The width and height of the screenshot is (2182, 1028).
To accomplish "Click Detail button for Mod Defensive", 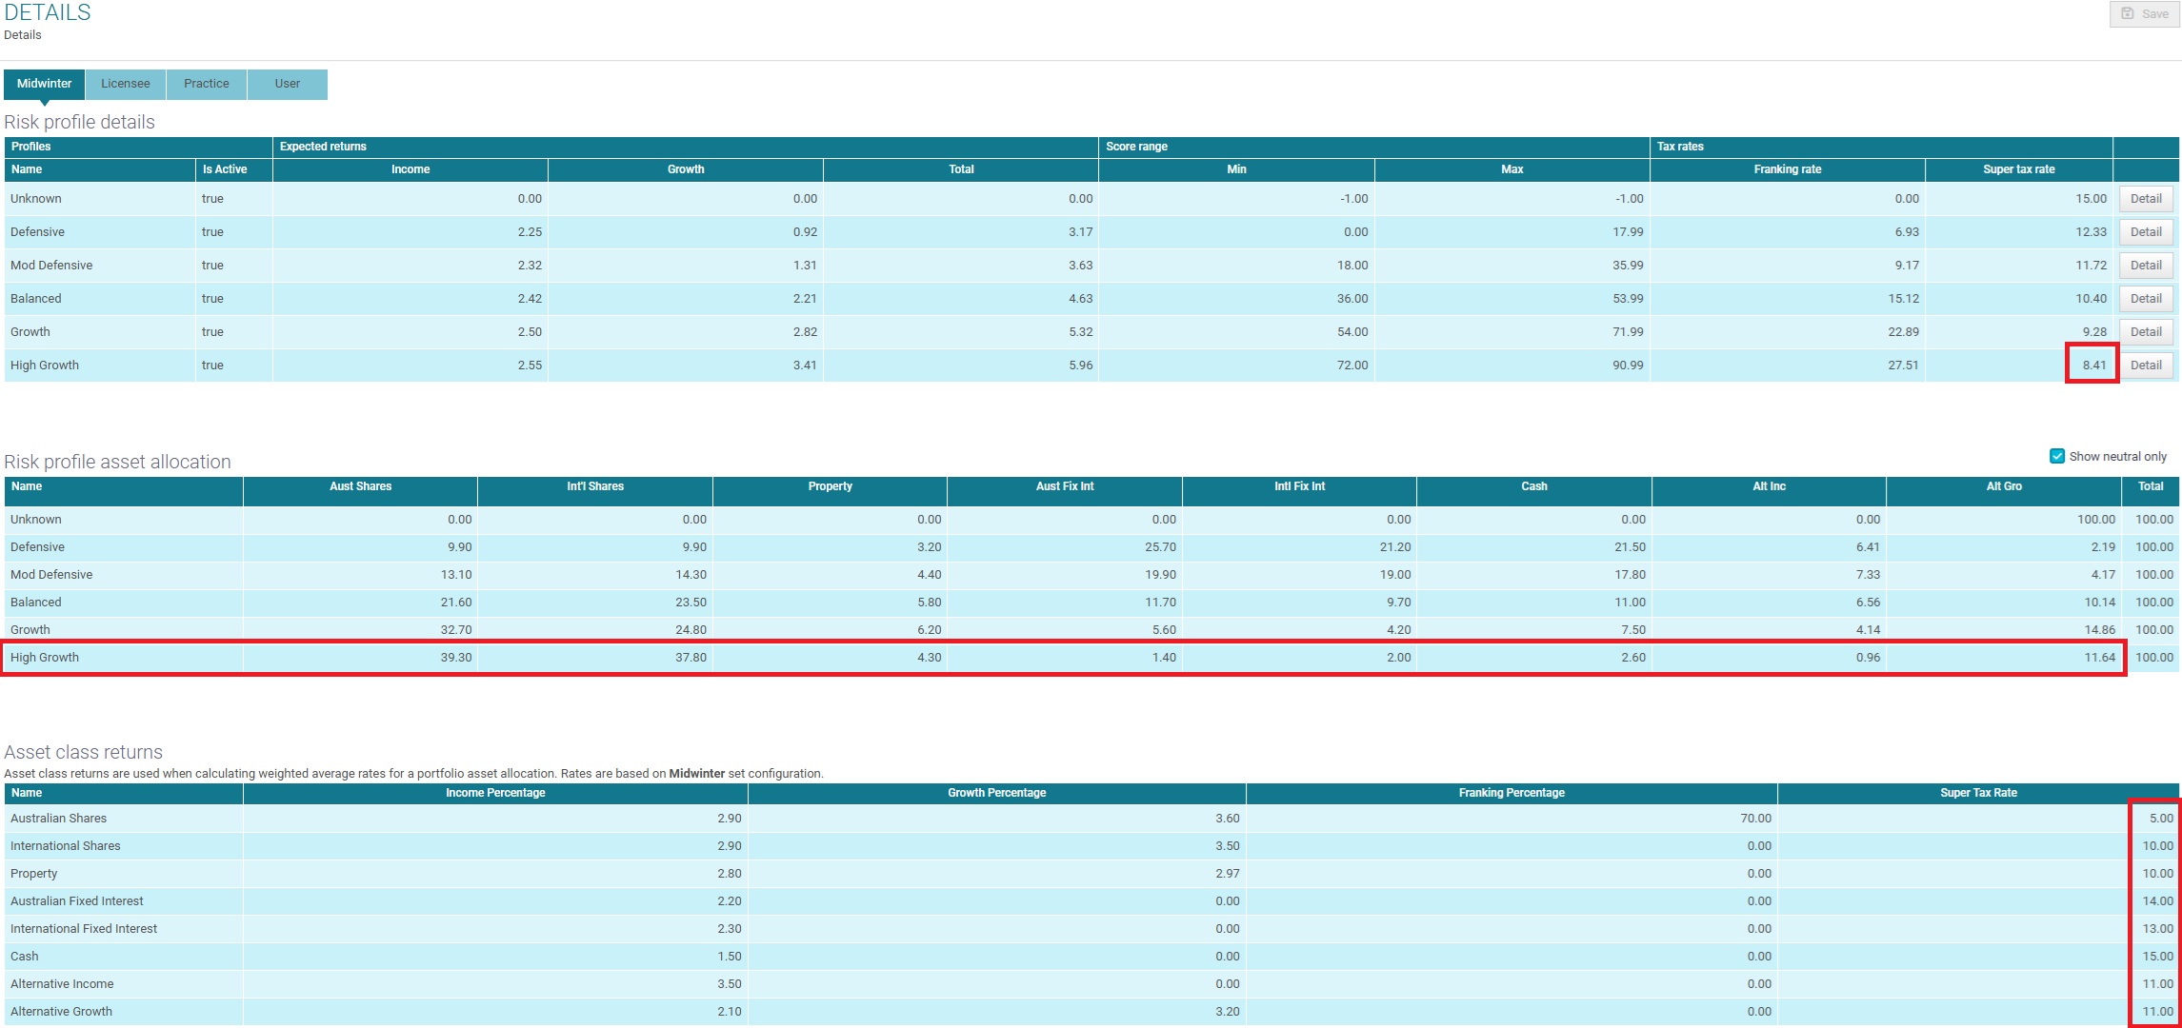I will coord(2146,266).
